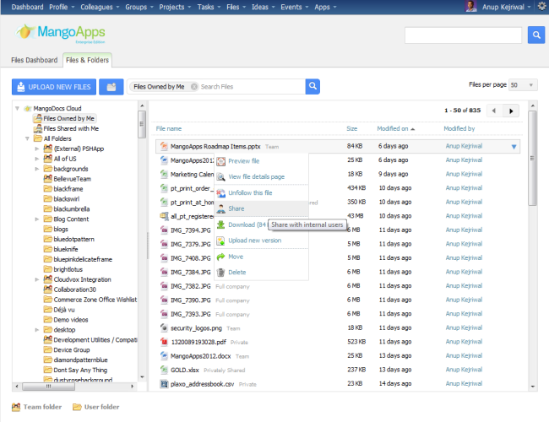Sort by File name column header
The image size is (549, 422).
[x=169, y=129]
